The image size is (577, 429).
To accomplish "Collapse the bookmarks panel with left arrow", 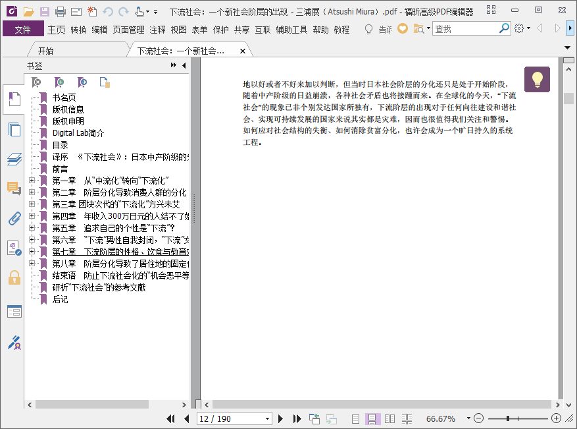I will [x=184, y=65].
